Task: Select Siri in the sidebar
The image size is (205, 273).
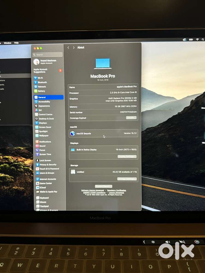Action: (x=40, y=110)
